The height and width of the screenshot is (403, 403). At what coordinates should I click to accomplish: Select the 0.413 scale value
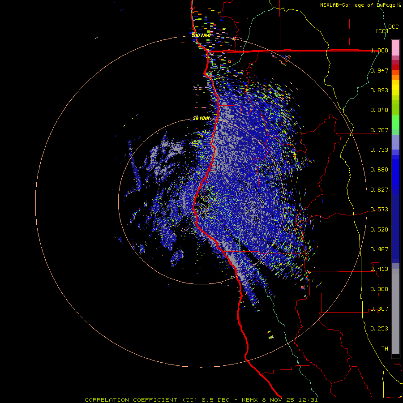click(x=379, y=269)
